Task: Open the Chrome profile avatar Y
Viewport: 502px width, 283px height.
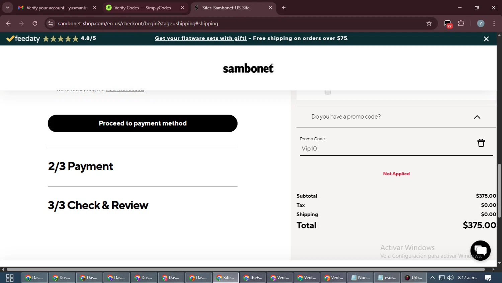Action: 481,23
